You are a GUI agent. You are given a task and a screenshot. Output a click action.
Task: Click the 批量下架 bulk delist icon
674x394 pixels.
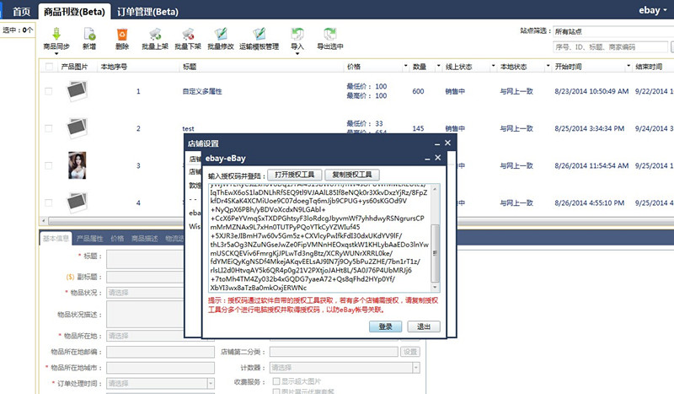tap(188, 34)
